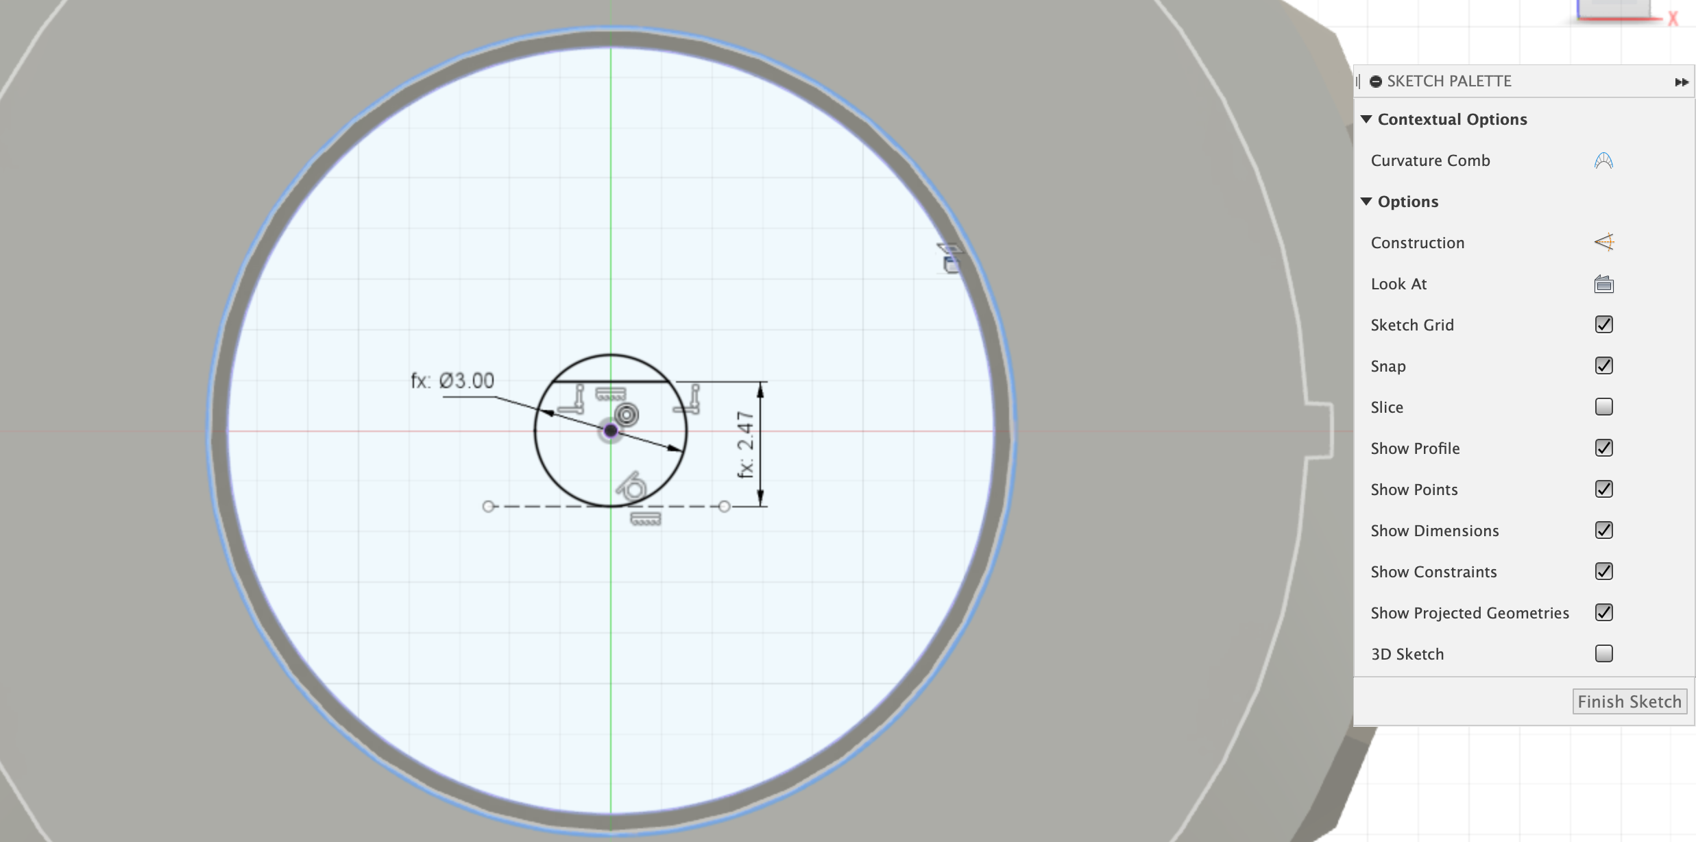Screen dimensions: 1696x842
Task: Select the right endpoint of dashed construction line
Action: (725, 507)
